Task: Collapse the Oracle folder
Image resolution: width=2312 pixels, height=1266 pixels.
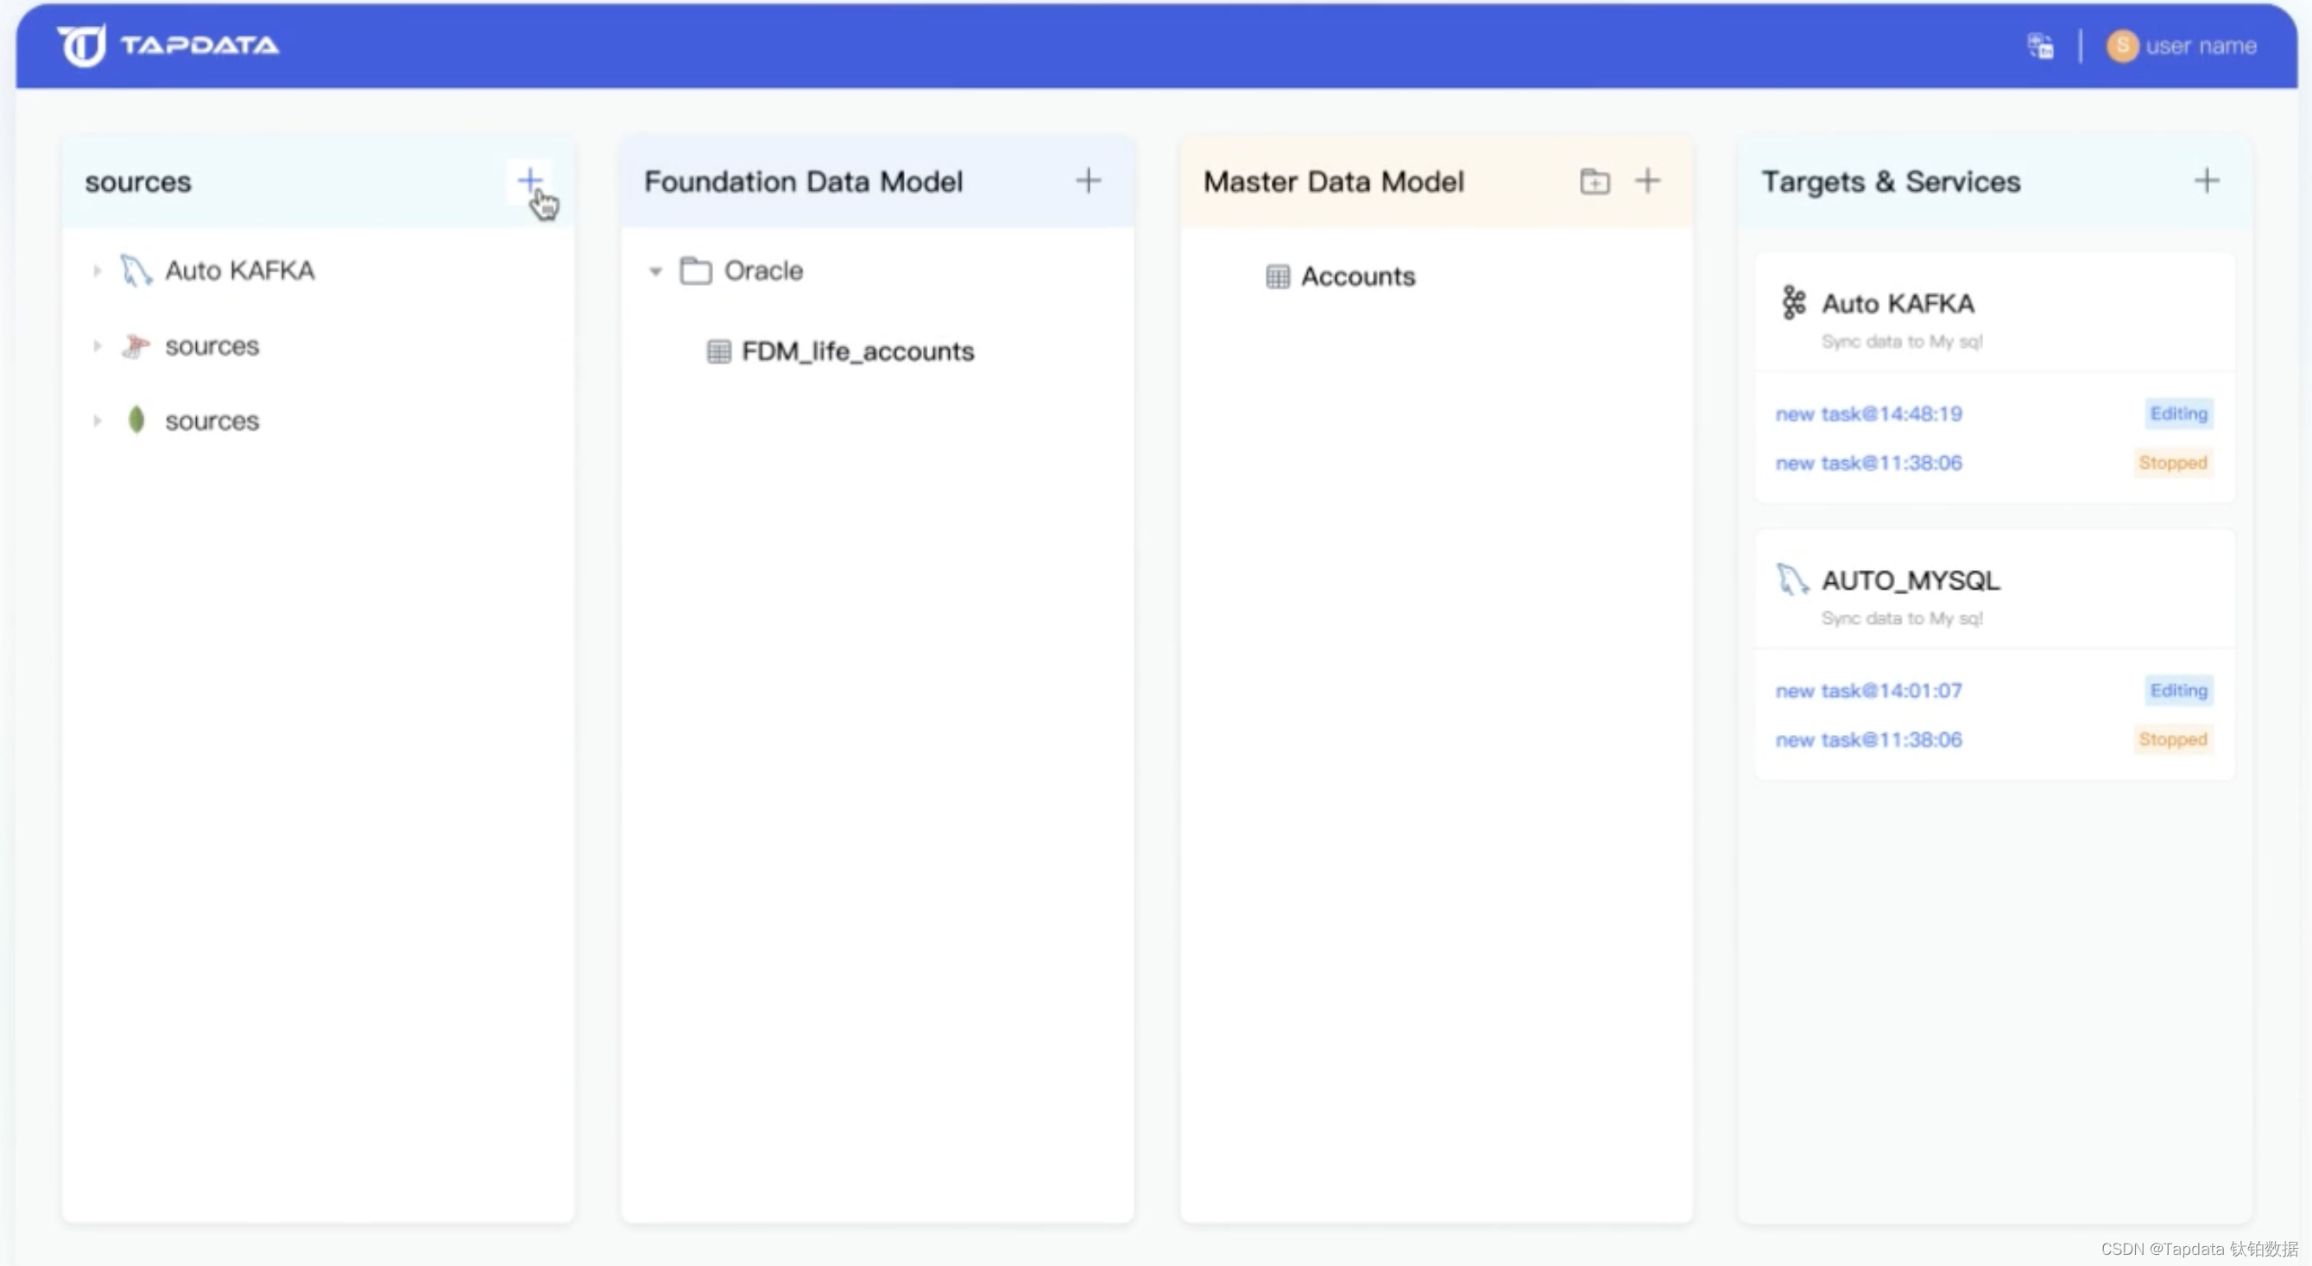Action: tap(655, 271)
